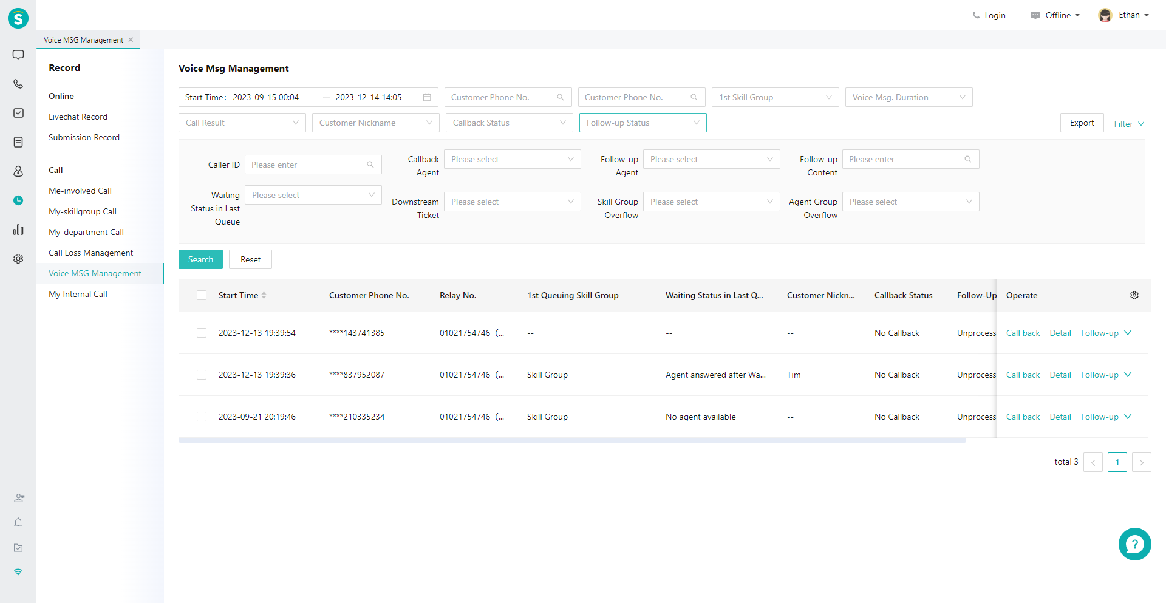Open the settings gear in sidebar
This screenshot has width=1166, height=603.
click(18, 259)
